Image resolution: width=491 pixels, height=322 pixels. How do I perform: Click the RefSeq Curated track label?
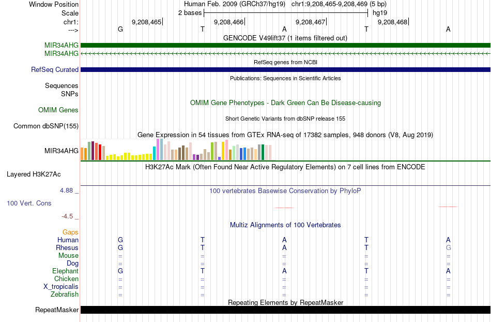pos(55,69)
